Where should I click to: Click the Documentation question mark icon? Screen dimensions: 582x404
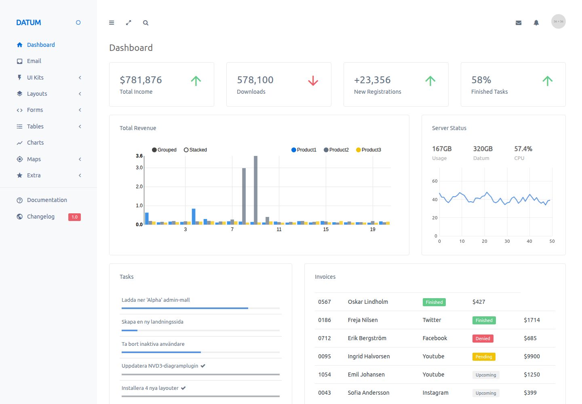click(x=19, y=200)
